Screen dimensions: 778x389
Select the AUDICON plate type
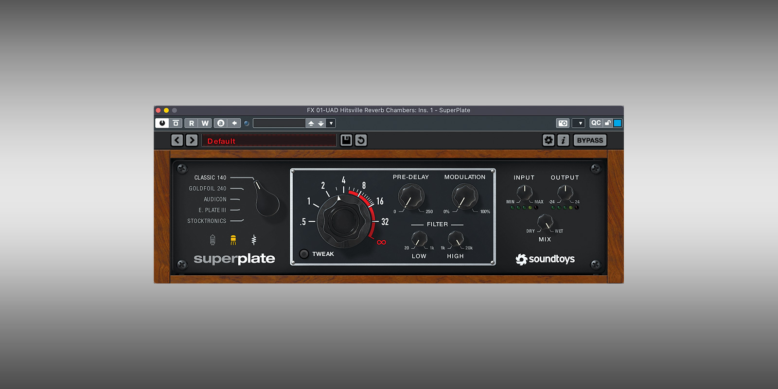coord(215,199)
